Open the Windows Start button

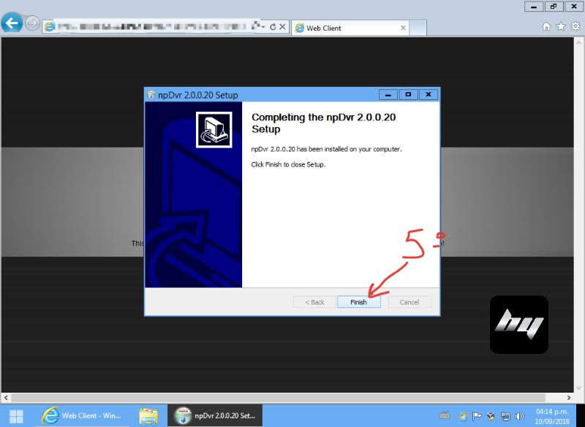pyautogui.click(x=15, y=416)
